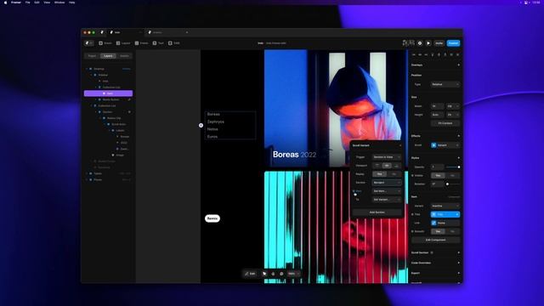Set Visible to Yes
The width and height of the screenshot is (544, 306).
(x=438, y=176)
